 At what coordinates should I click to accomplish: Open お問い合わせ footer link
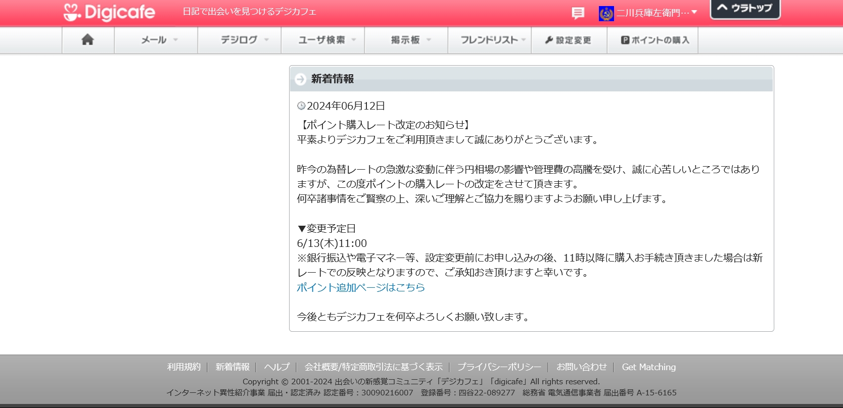point(582,367)
